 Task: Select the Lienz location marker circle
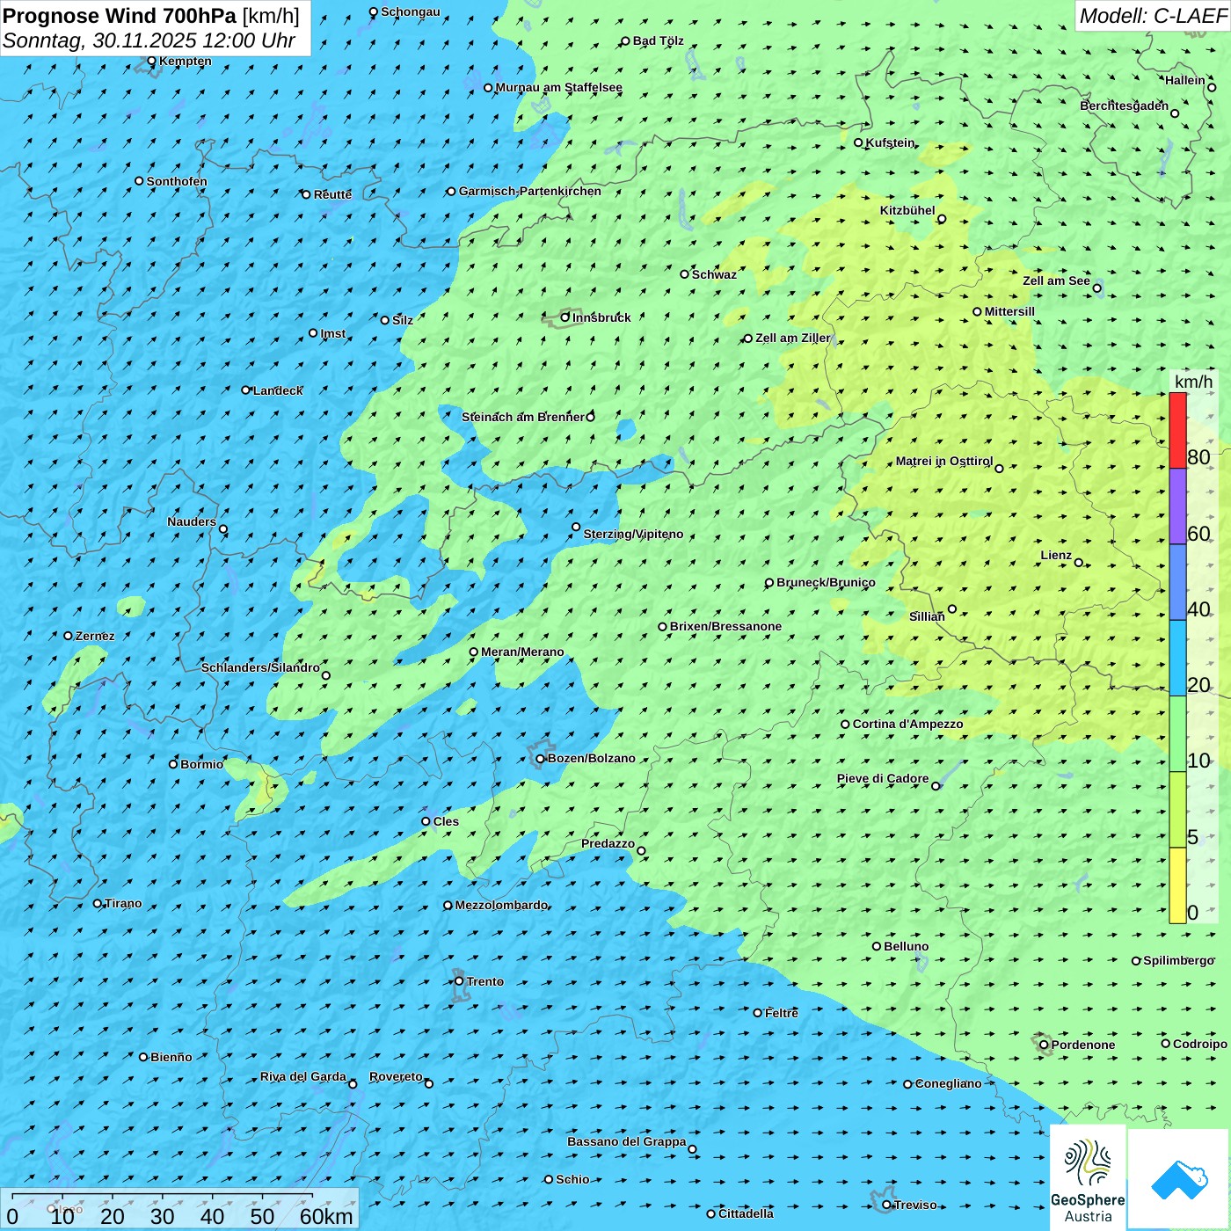pos(1079,563)
